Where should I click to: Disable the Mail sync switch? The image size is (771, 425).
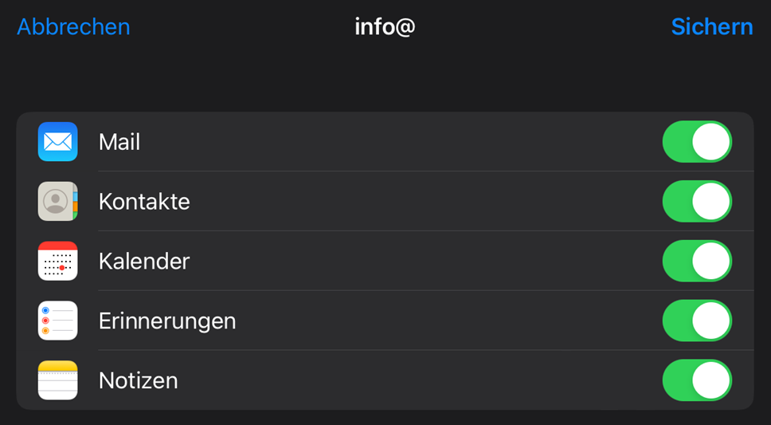[697, 142]
